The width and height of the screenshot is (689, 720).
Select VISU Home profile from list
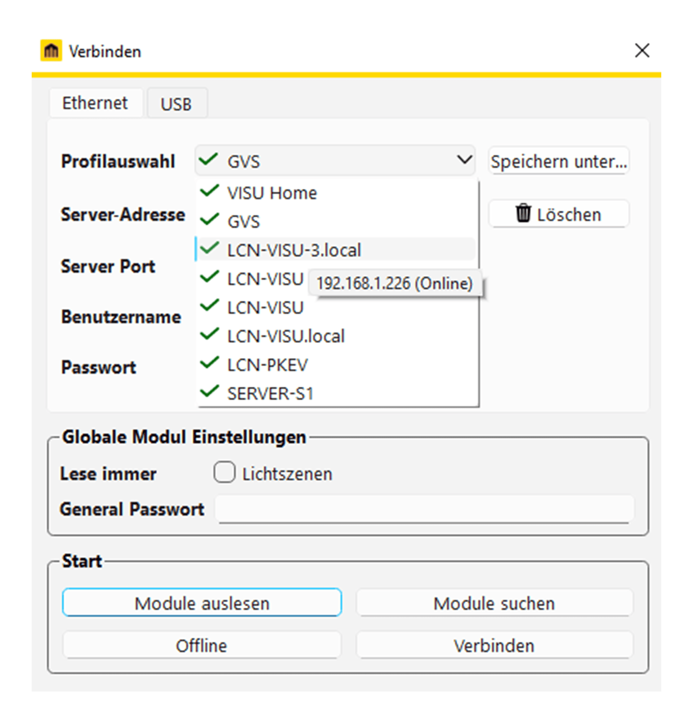tap(337, 193)
